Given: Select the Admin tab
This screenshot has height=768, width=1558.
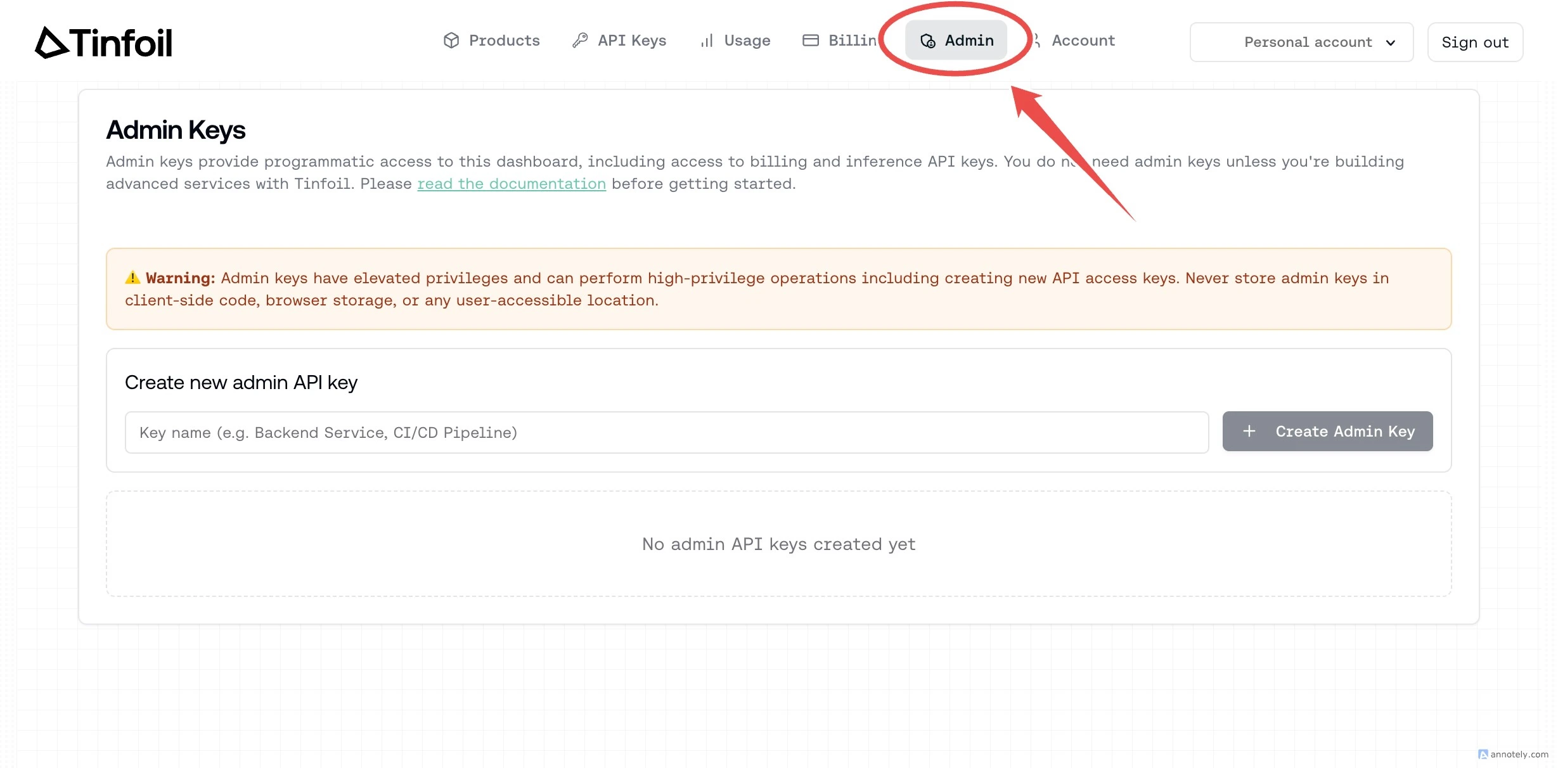Looking at the screenshot, I should tap(956, 41).
